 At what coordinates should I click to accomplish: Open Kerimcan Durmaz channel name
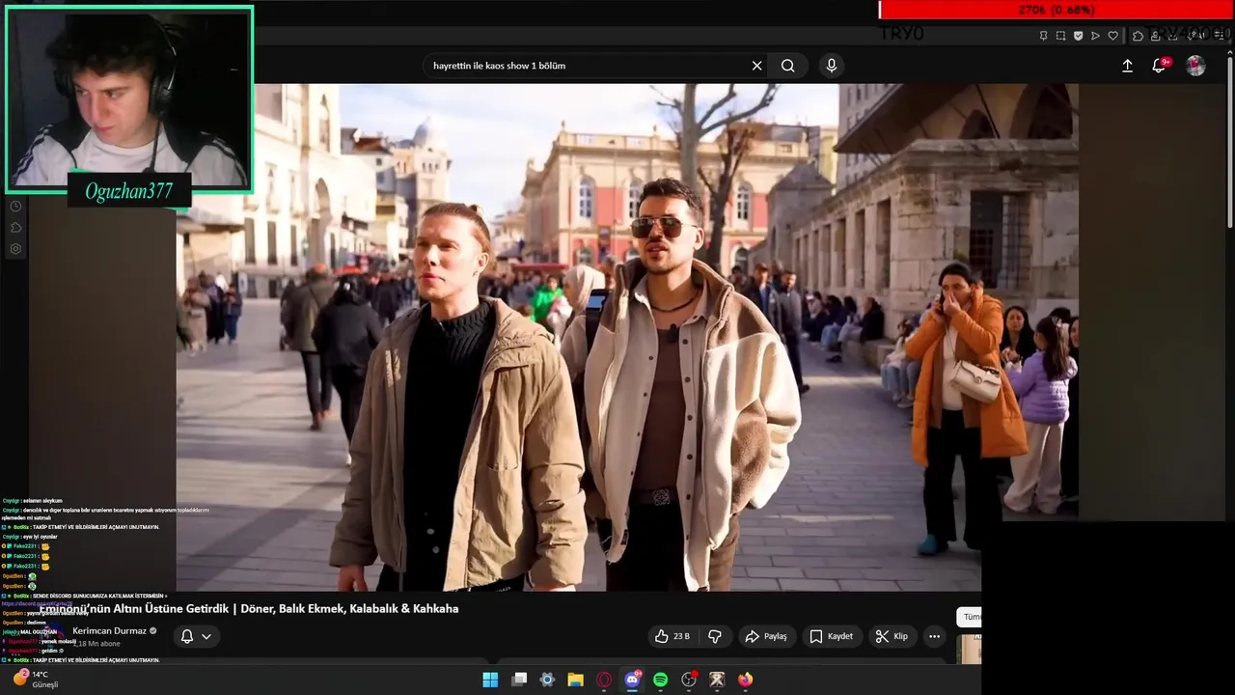pos(110,630)
